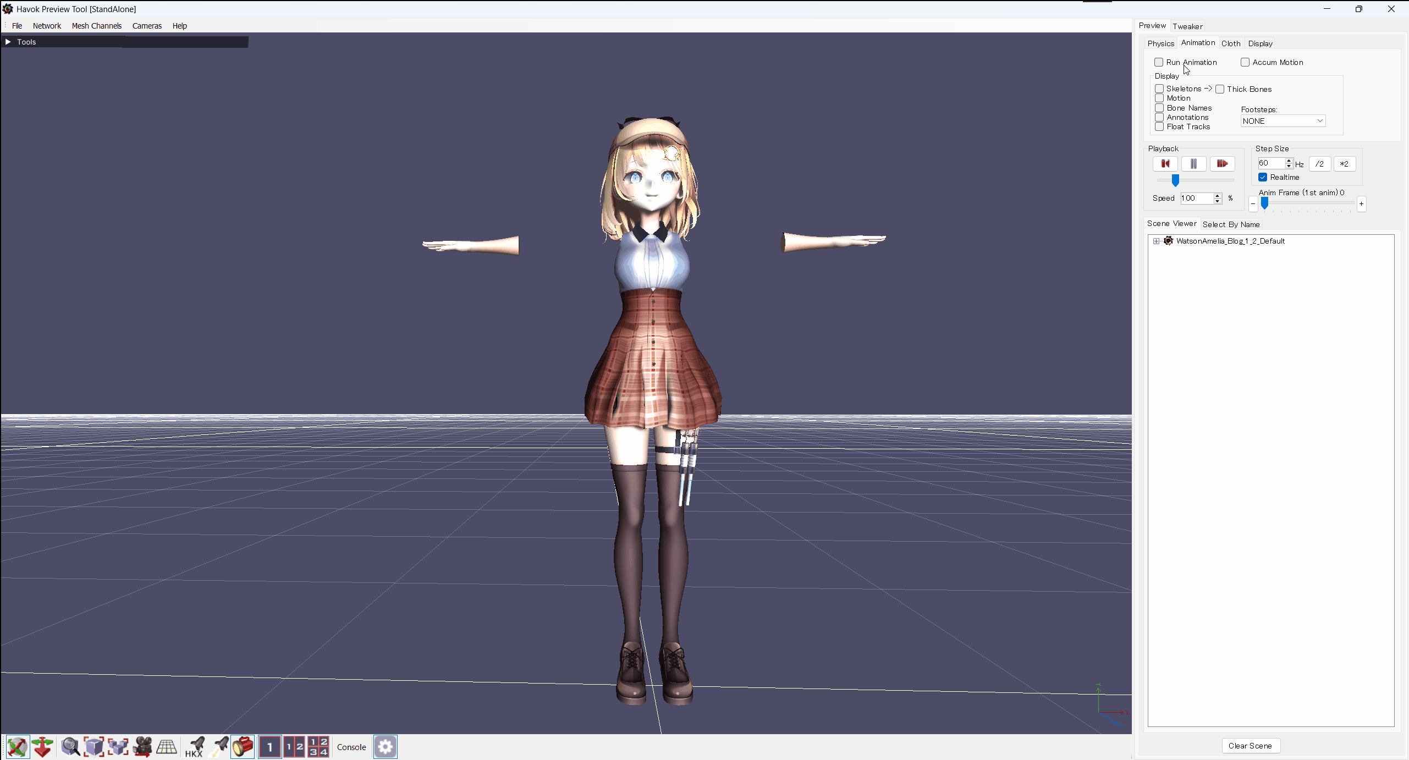Step playback forward one frame

1222,163
